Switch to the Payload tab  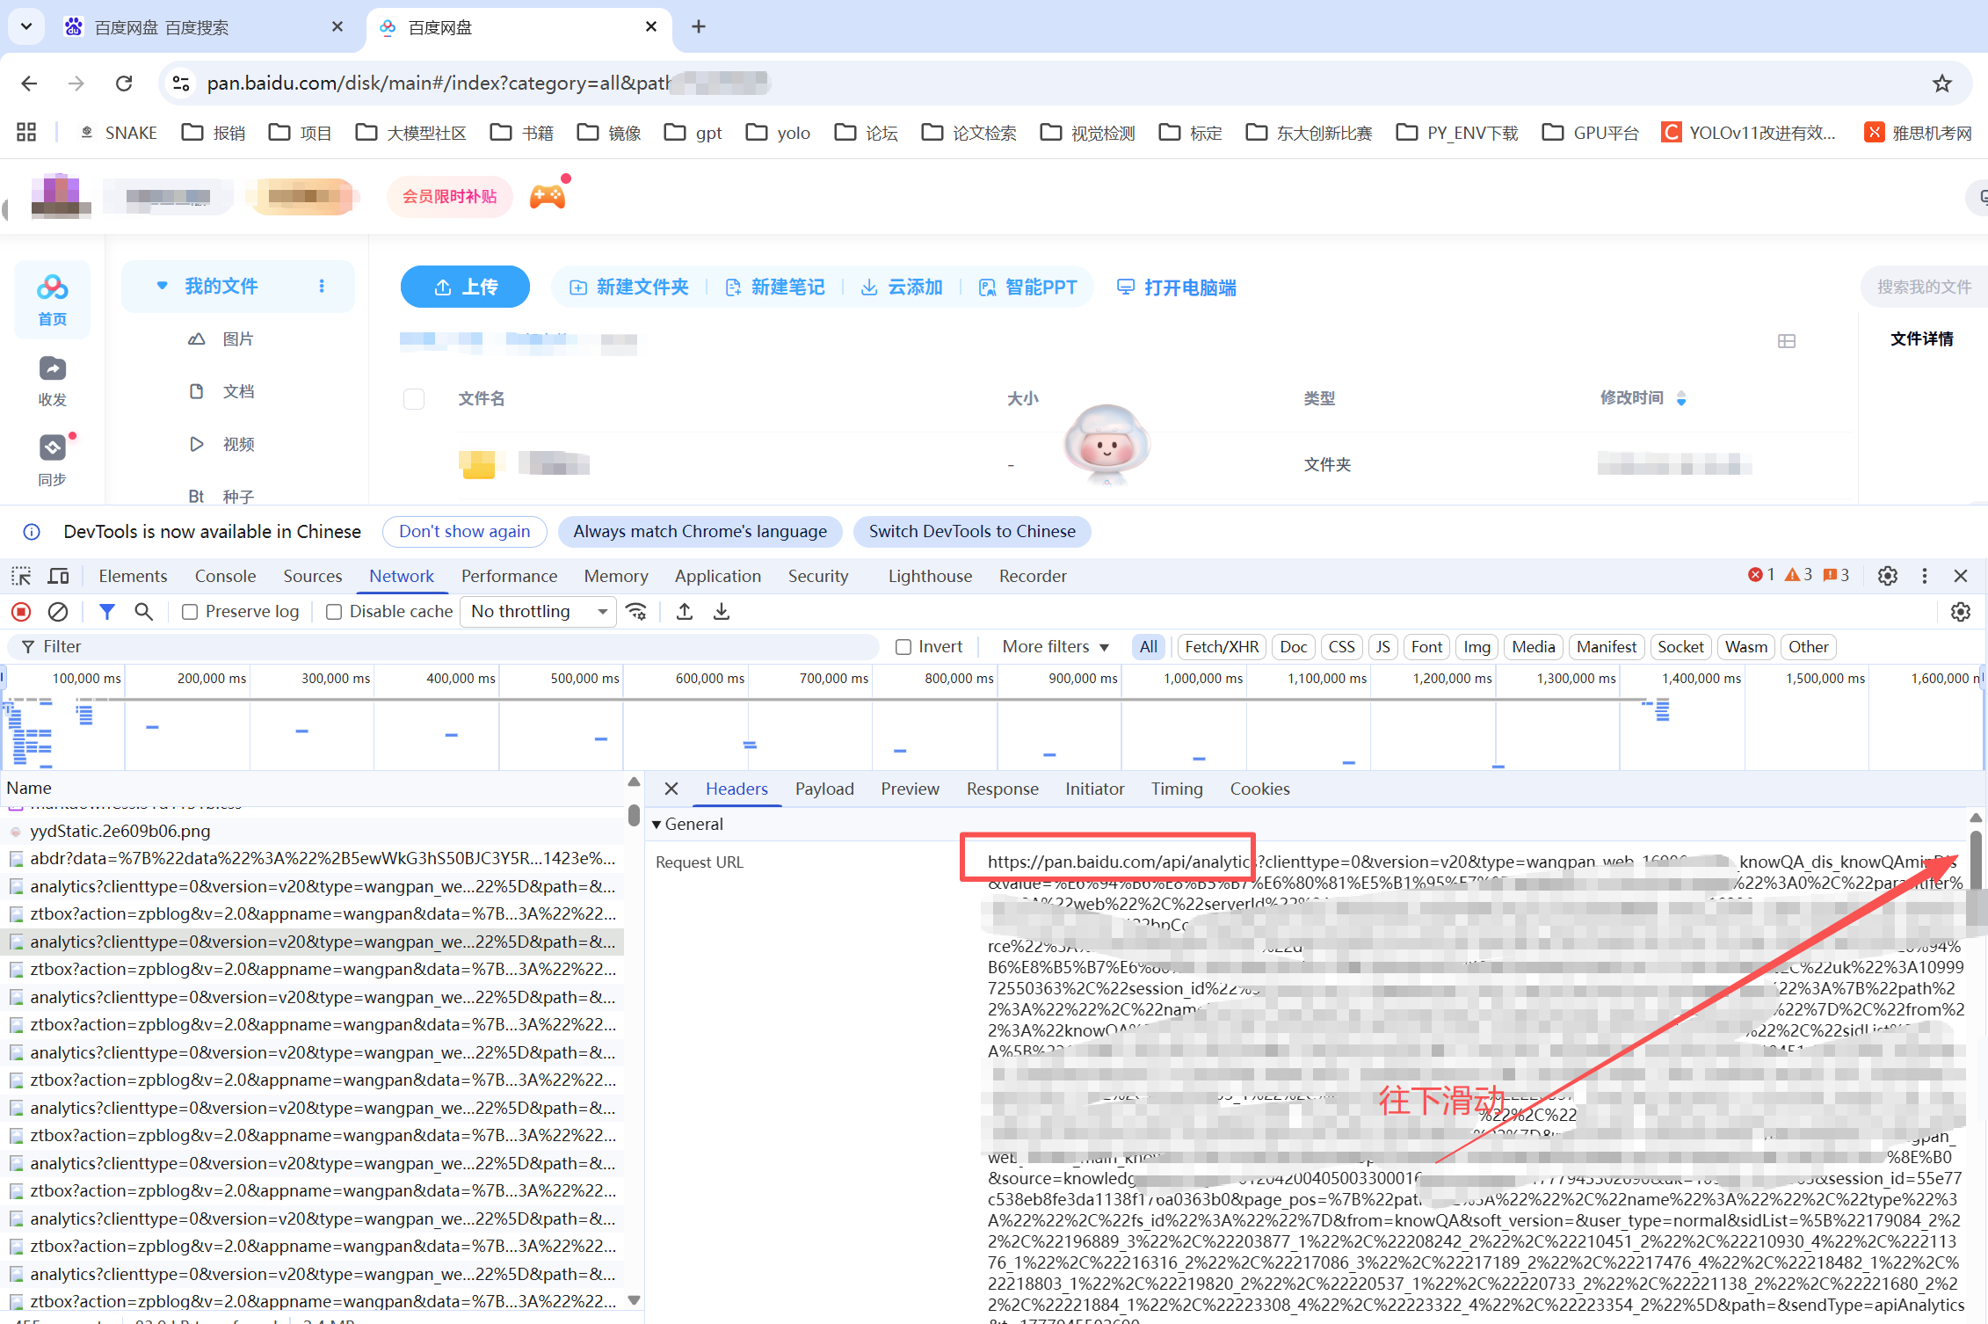coord(824,789)
